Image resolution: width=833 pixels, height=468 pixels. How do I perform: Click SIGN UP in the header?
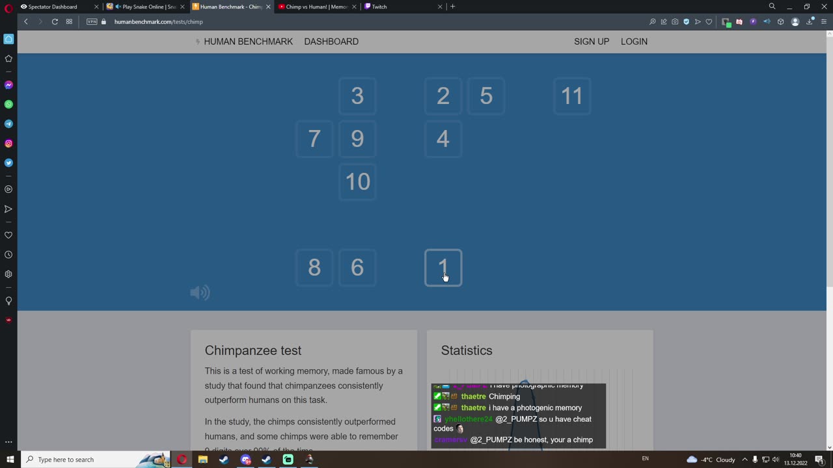pos(592,42)
